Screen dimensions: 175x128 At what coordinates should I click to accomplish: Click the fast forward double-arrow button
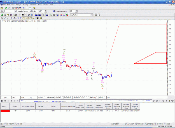click(15, 101)
